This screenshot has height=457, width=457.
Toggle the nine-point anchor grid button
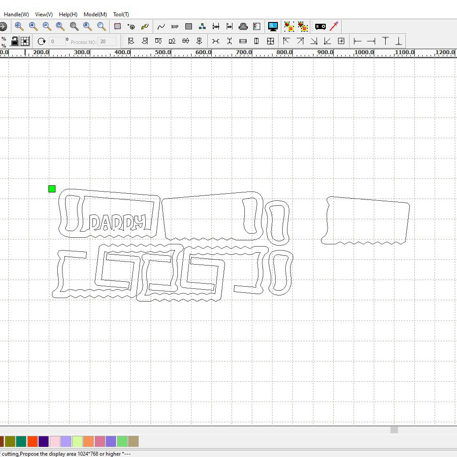[25, 41]
